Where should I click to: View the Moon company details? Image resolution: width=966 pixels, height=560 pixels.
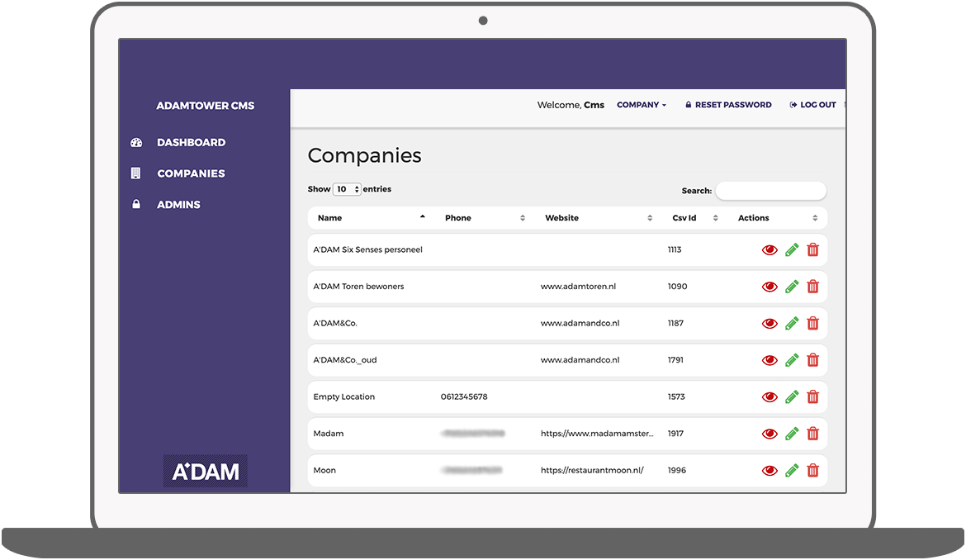pos(769,471)
